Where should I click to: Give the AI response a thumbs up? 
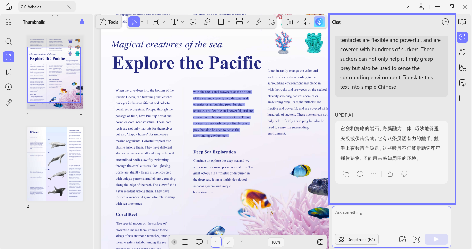coord(390,174)
